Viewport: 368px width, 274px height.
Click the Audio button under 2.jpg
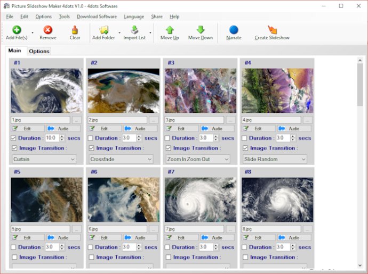tap(140, 129)
